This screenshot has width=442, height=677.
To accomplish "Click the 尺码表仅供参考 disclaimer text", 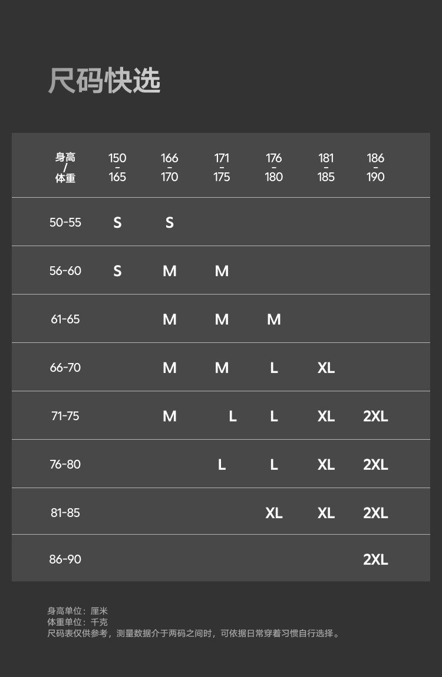I will 194,633.
